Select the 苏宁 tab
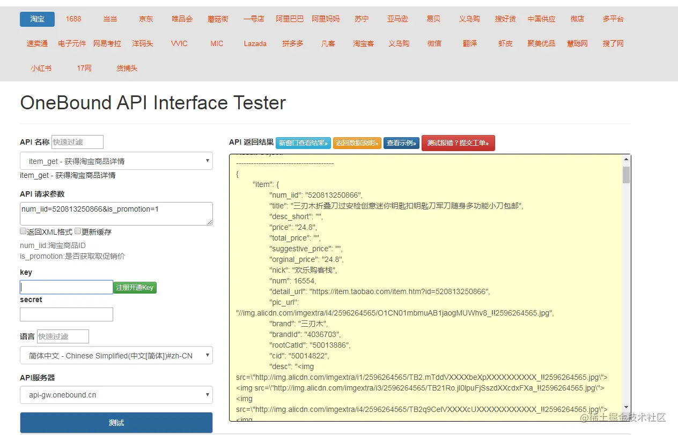Image resolution: width=678 pixels, height=435 pixels. pyautogui.click(x=362, y=19)
